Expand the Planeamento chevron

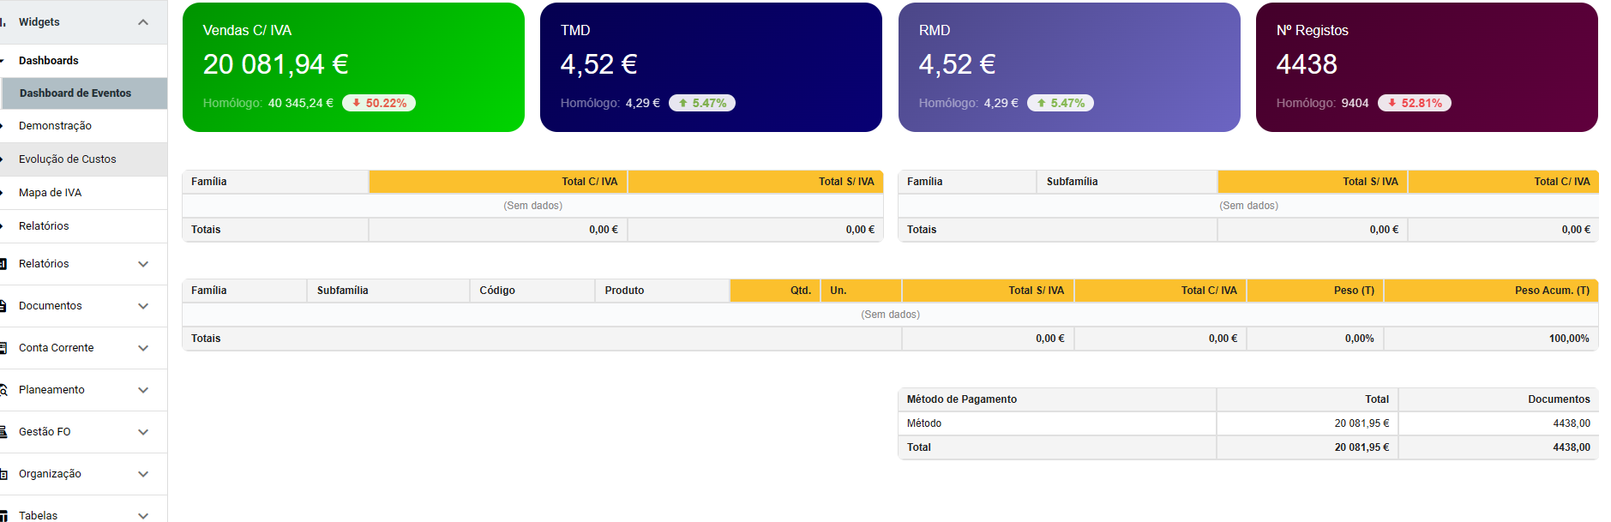click(143, 390)
